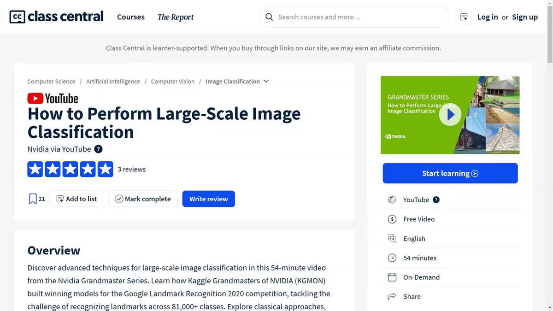Click the first rating star

(35, 169)
